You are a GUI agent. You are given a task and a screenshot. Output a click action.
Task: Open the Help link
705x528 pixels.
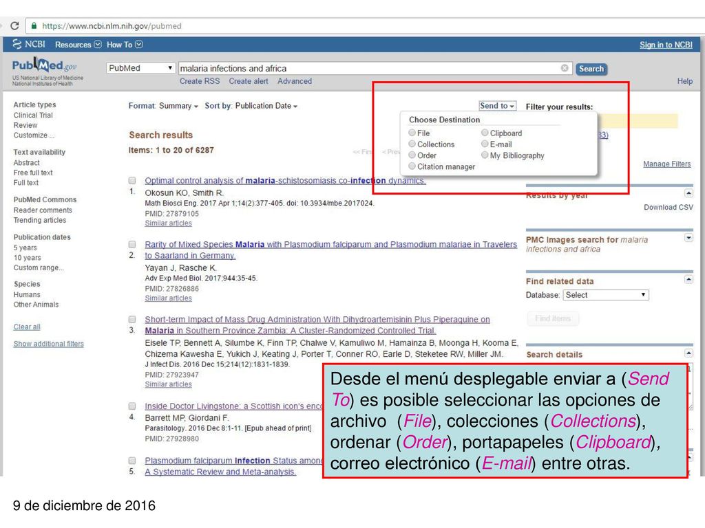(x=685, y=81)
